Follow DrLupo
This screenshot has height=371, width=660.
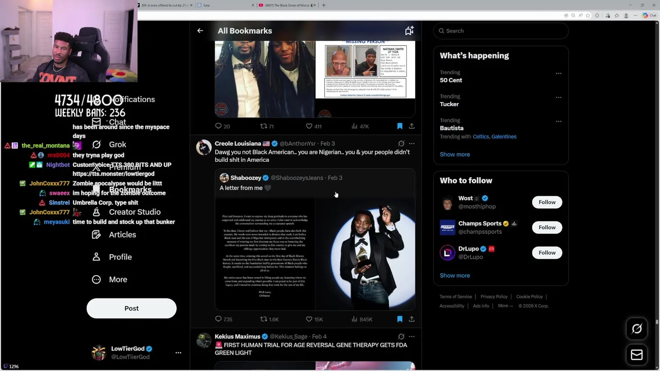pos(547,252)
